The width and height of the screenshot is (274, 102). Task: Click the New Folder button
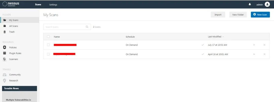tap(238, 15)
